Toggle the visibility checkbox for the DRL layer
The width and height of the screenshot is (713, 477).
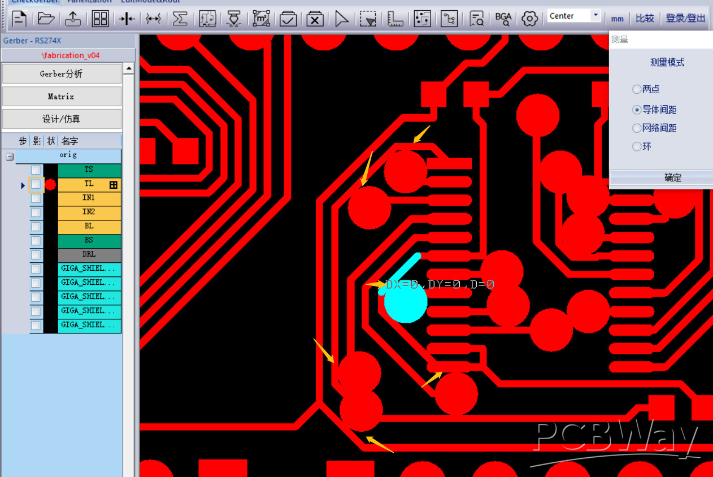[x=36, y=255]
